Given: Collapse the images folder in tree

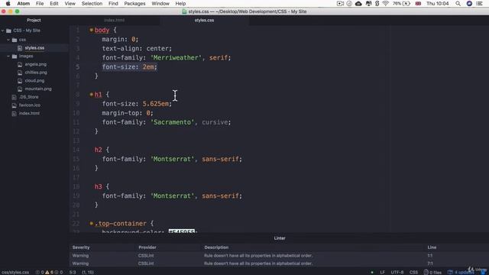Looking at the screenshot, I should 8,56.
